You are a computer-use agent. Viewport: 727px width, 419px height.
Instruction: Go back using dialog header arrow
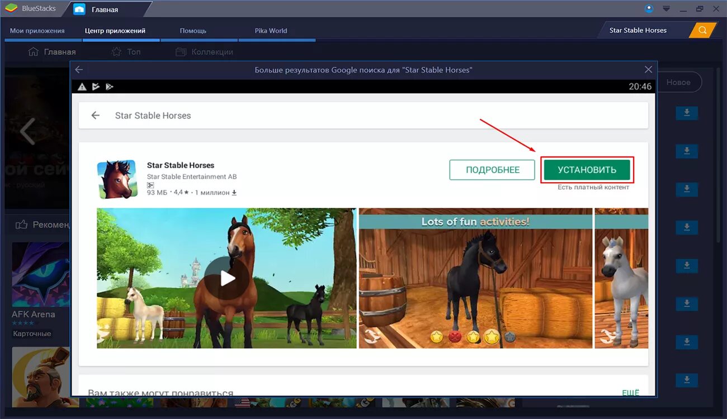click(x=79, y=70)
